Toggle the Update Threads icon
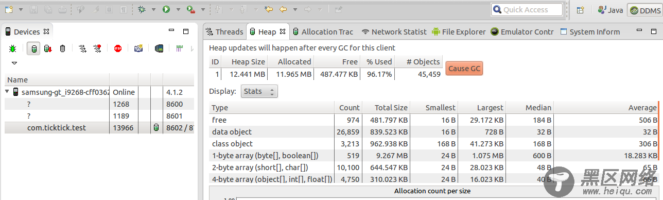 pos(82,48)
